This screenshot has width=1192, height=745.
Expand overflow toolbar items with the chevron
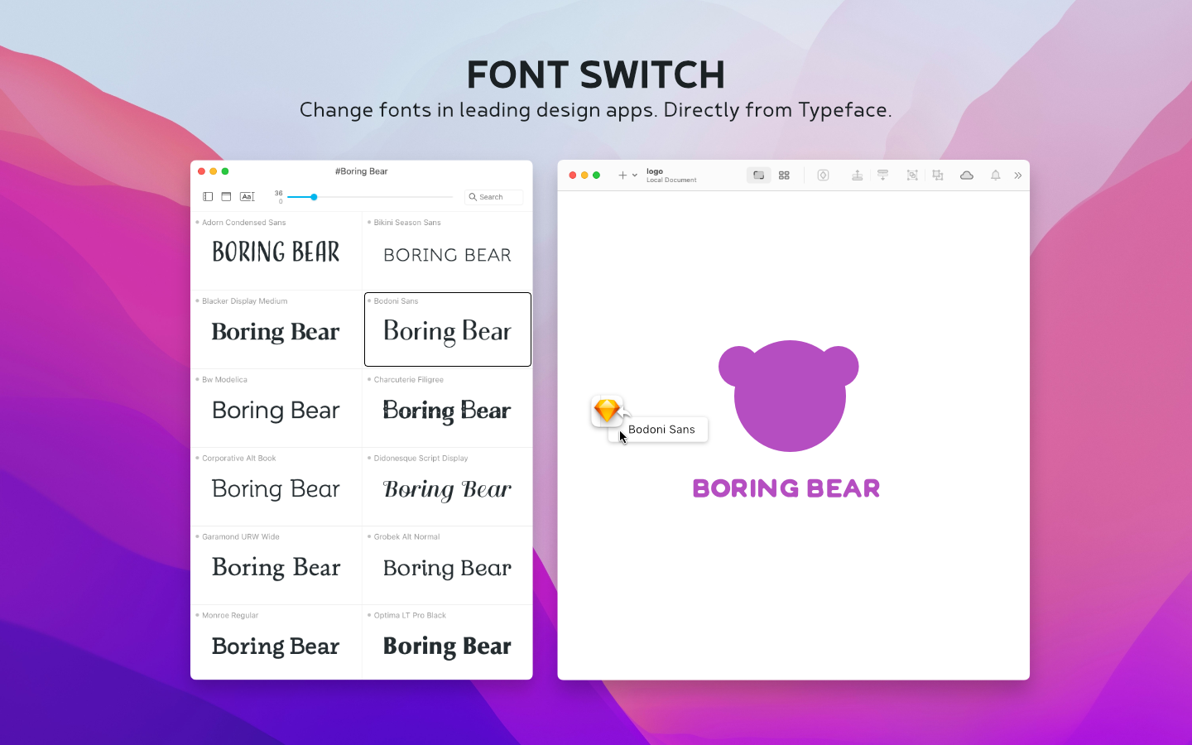coord(1017,175)
